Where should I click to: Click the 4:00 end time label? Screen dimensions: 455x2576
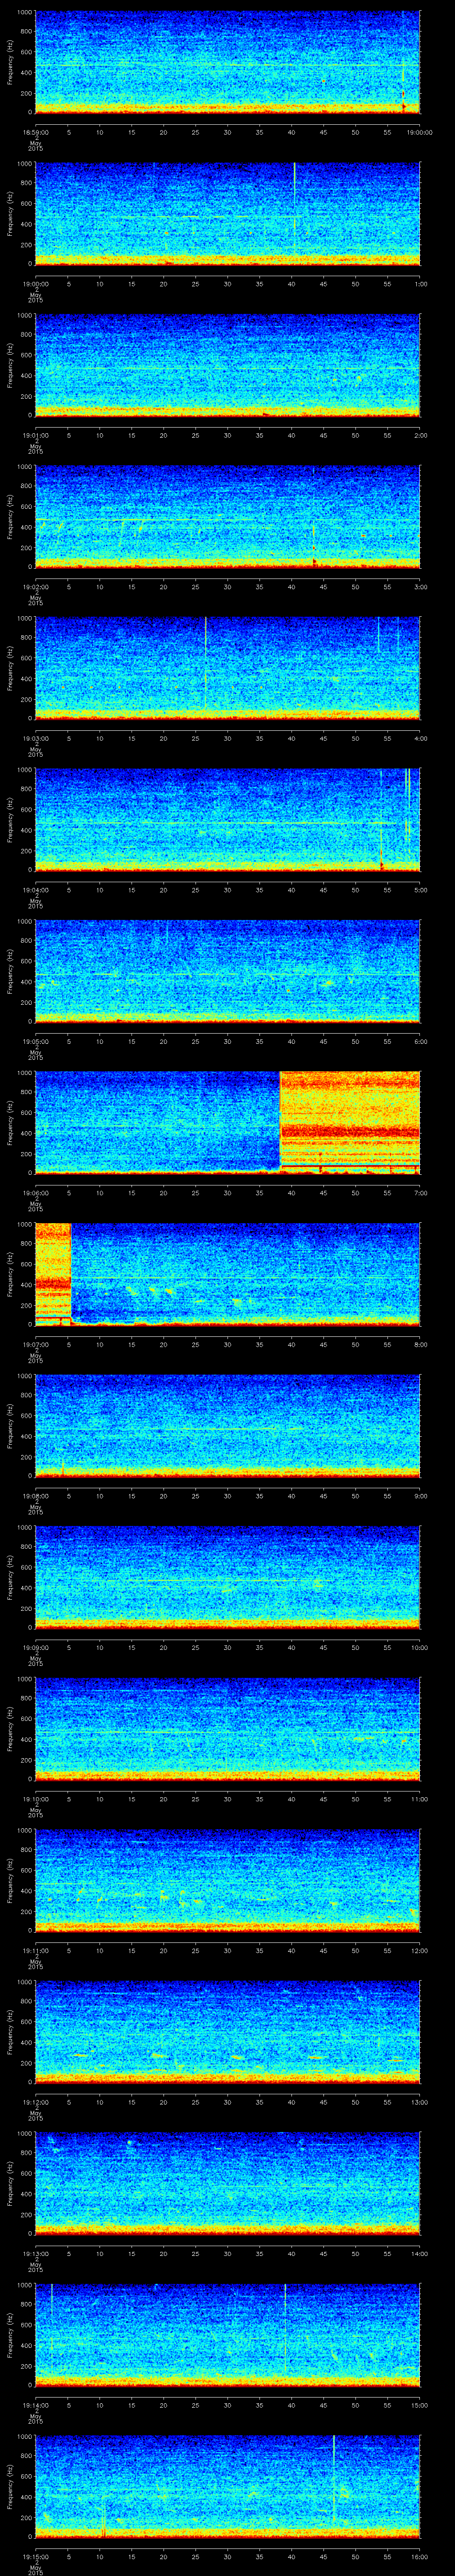[x=421, y=738]
